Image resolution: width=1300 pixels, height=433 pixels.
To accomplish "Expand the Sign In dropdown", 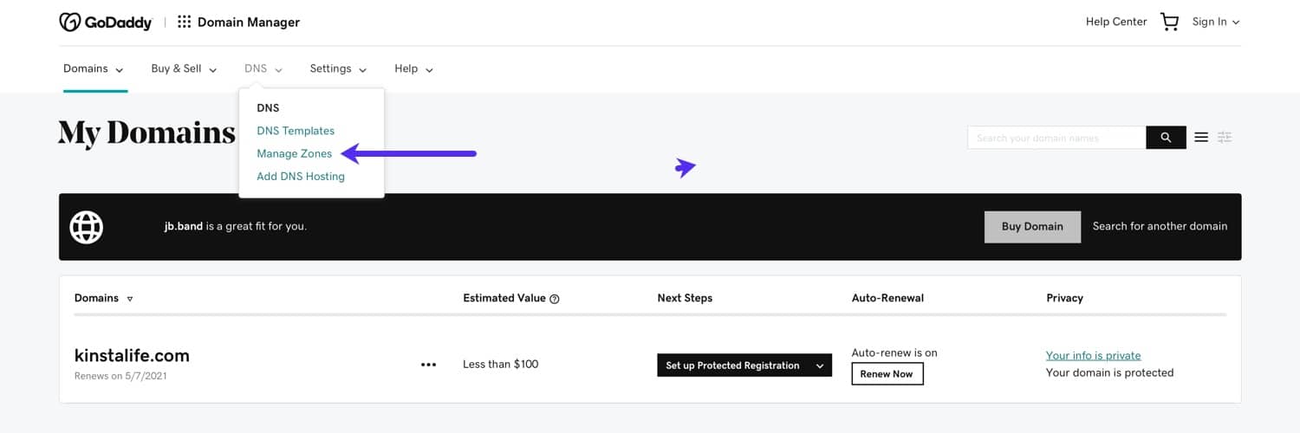I will [1215, 23].
